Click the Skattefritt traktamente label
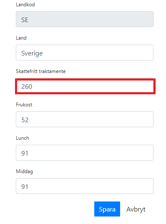166x224 pixels. point(41,71)
